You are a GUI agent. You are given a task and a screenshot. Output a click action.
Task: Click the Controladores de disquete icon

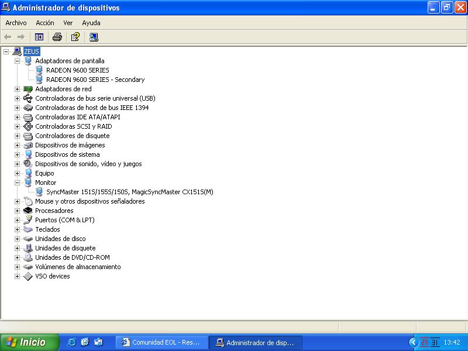tap(27, 136)
